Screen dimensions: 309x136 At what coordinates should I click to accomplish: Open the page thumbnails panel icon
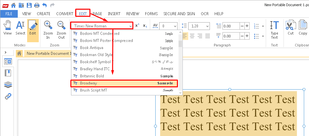point(8,62)
